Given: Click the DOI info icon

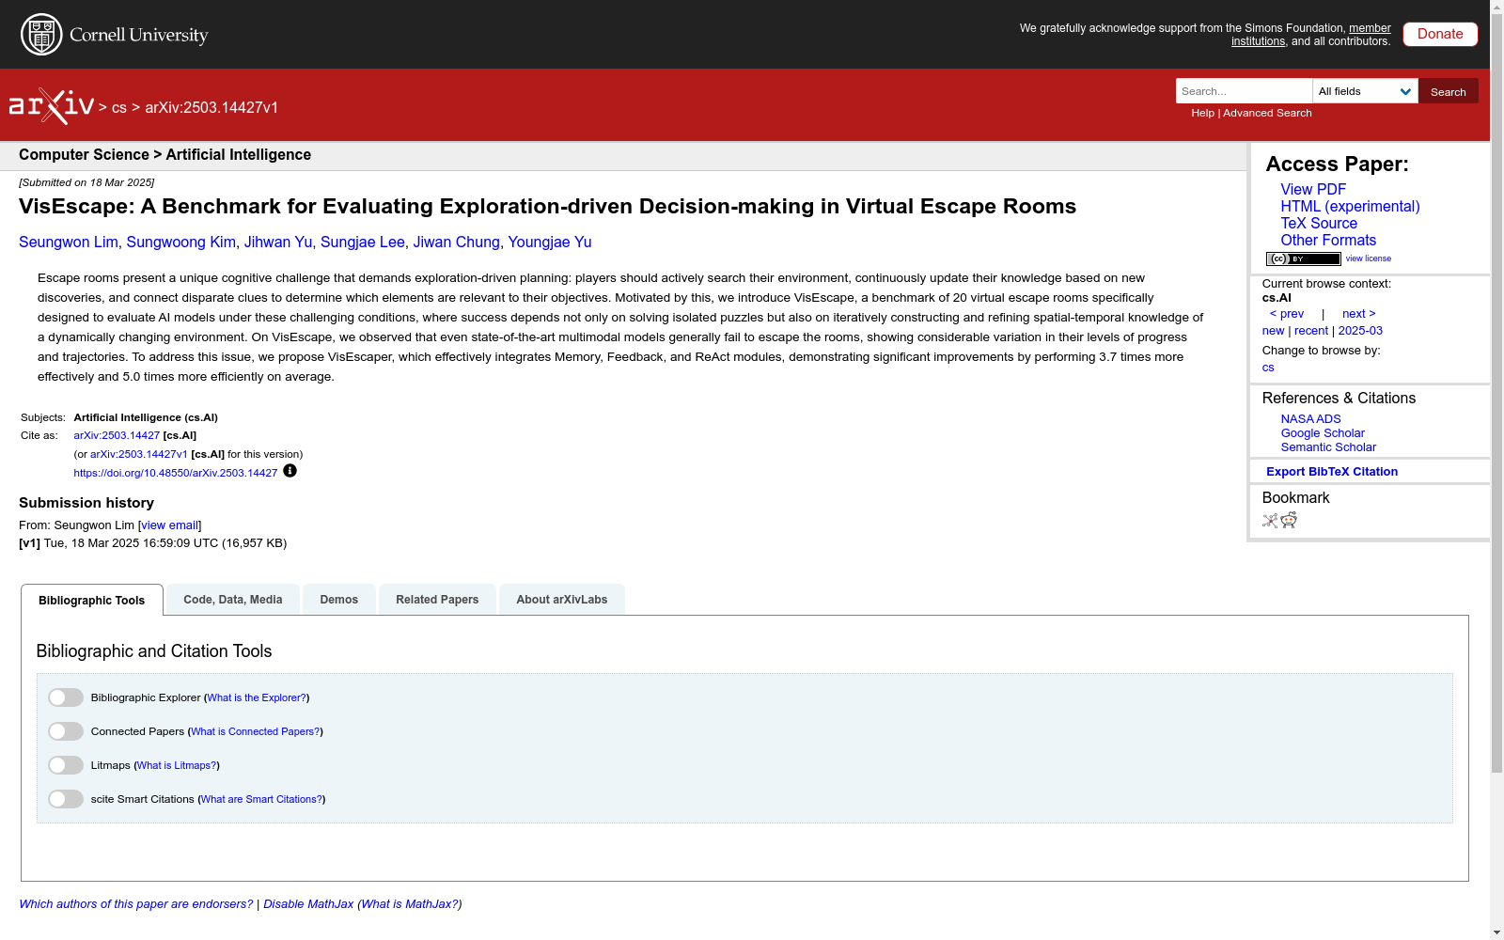Looking at the screenshot, I should click(290, 471).
